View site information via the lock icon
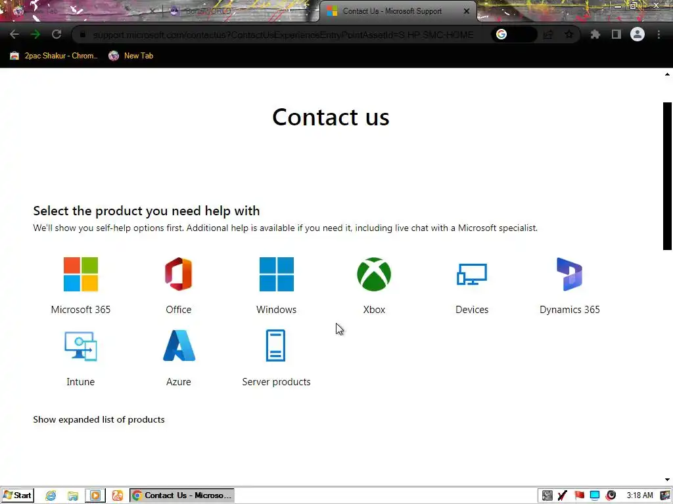This screenshot has height=504, width=673. click(x=83, y=35)
